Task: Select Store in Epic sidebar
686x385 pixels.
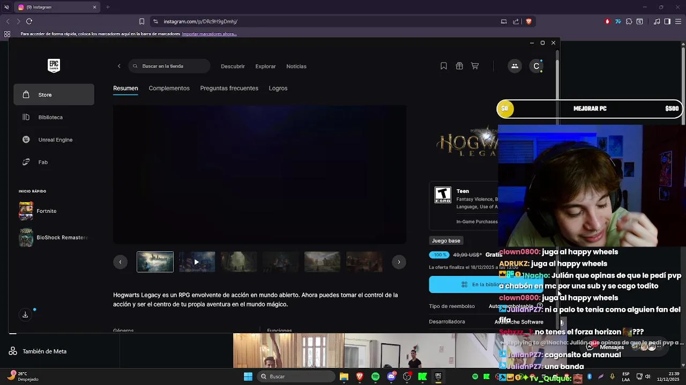Action: [x=54, y=95]
